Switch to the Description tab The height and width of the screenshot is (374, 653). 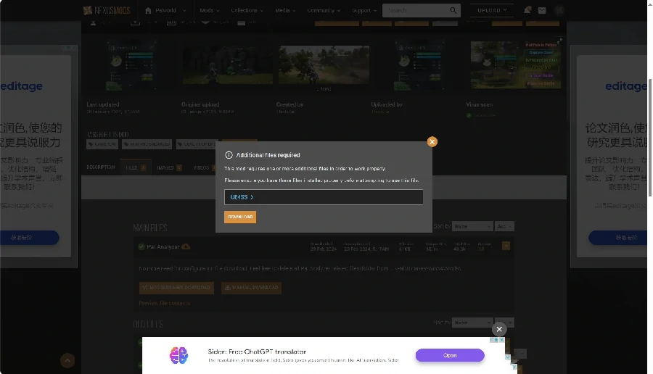coord(101,167)
